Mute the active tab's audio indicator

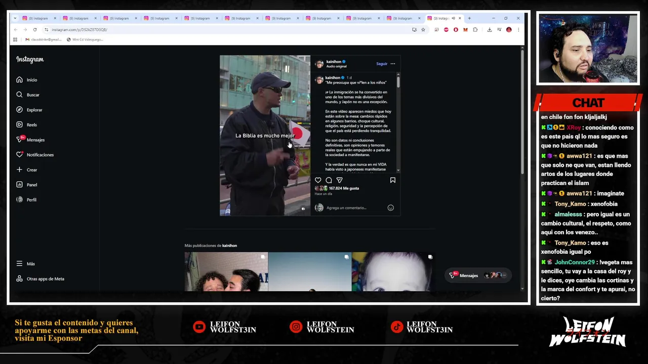[453, 18]
